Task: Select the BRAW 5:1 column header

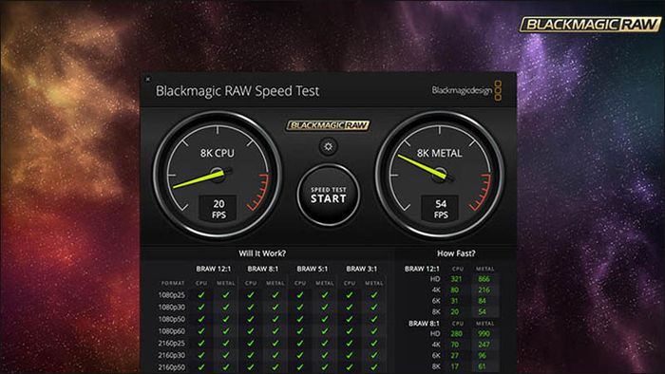Action: [313, 269]
